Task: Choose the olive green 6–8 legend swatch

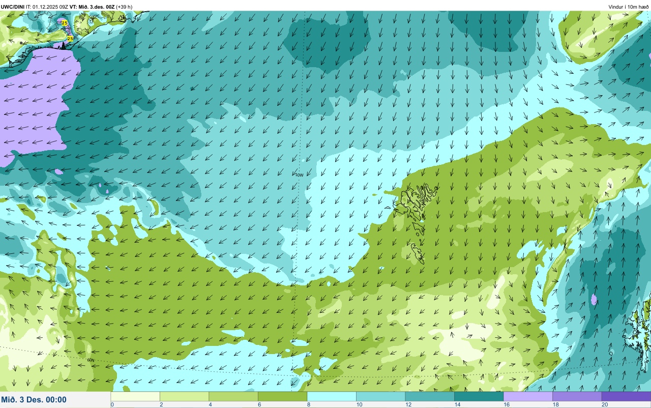Action: click(x=282, y=396)
